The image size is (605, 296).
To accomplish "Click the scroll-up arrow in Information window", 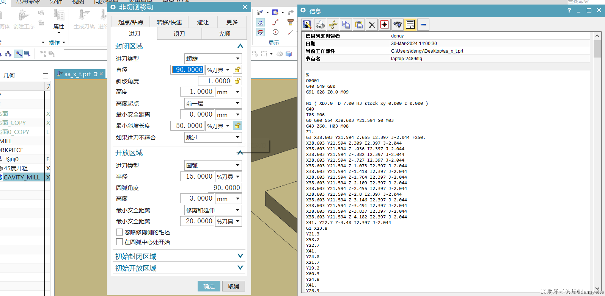I will 597,36.
